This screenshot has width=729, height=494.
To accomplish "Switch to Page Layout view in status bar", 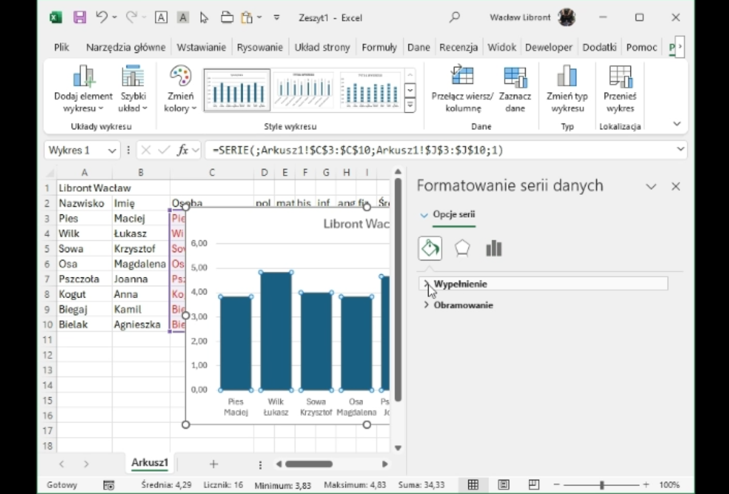I will pyautogui.click(x=503, y=484).
